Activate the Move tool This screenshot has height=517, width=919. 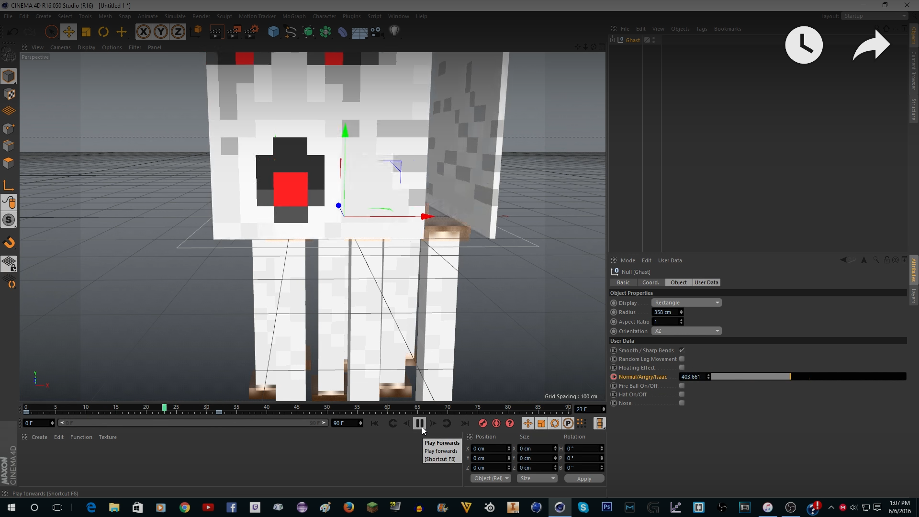click(68, 32)
